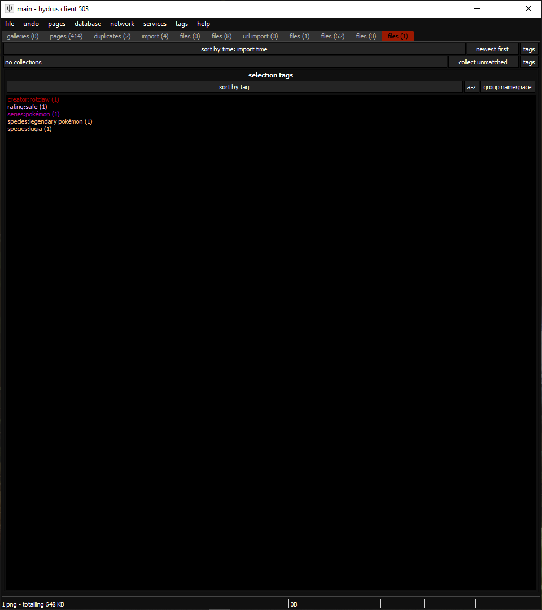Viewport: 542px width, 610px height.
Task: Click the collect unmatched button
Action: (483, 62)
